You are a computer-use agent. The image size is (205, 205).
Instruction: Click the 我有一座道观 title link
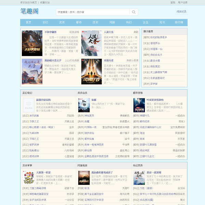point(154,173)
